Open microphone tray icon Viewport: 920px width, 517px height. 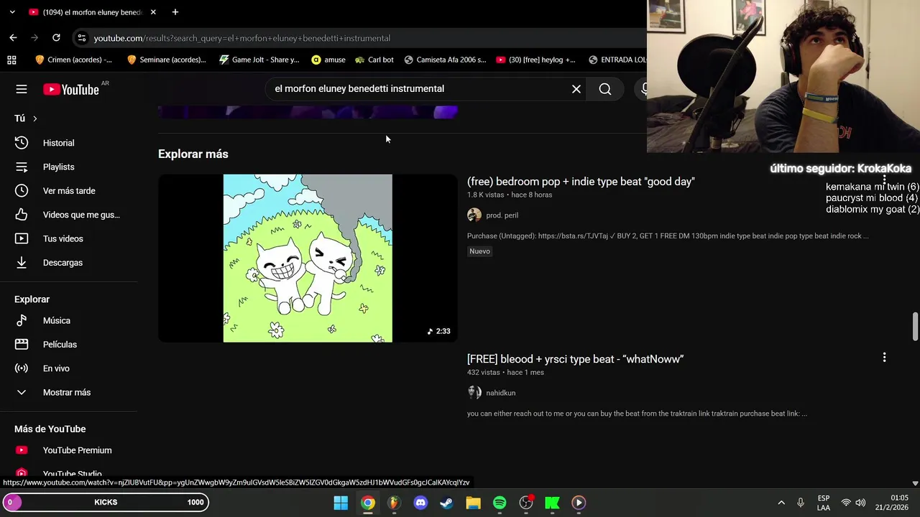click(x=801, y=503)
